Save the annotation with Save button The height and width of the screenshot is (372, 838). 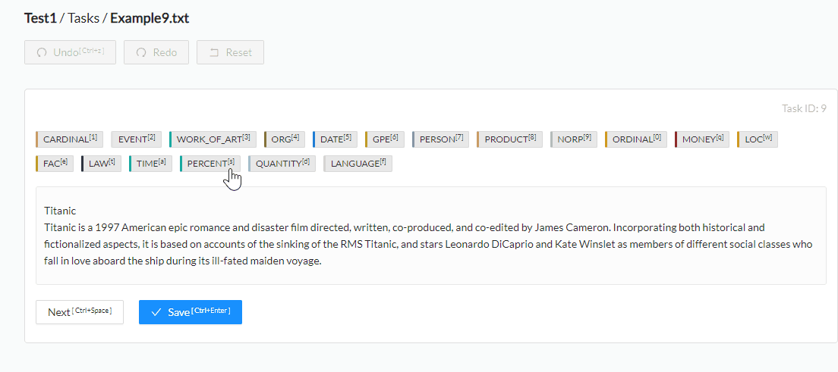(191, 312)
